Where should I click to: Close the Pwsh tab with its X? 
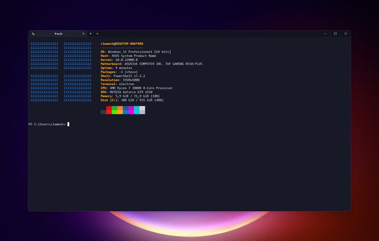tap(83, 34)
